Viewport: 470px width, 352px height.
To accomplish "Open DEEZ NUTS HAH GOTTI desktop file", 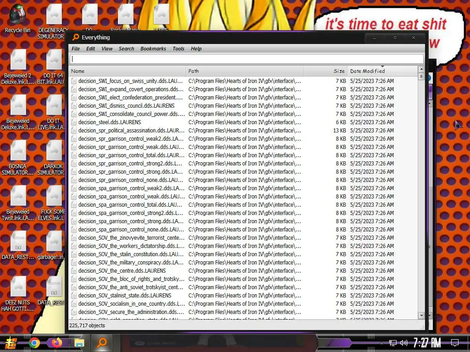I will coord(18,294).
